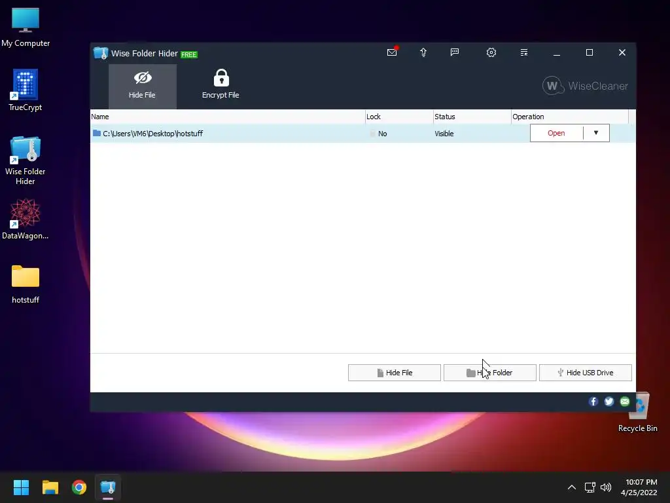Click the upgrade arrow icon in title bar
The image size is (670, 503).
pos(423,52)
